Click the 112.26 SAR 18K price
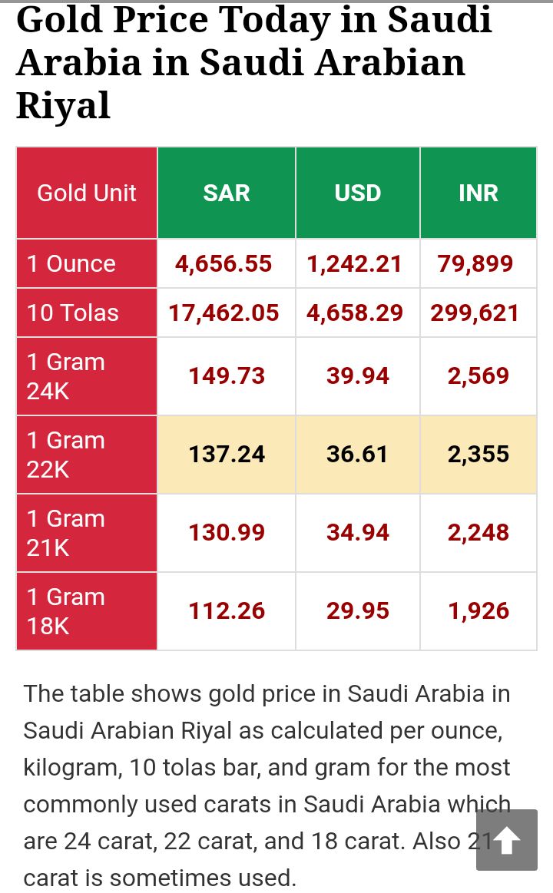This screenshot has height=893, width=553. pyautogui.click(x=227, y=611)
